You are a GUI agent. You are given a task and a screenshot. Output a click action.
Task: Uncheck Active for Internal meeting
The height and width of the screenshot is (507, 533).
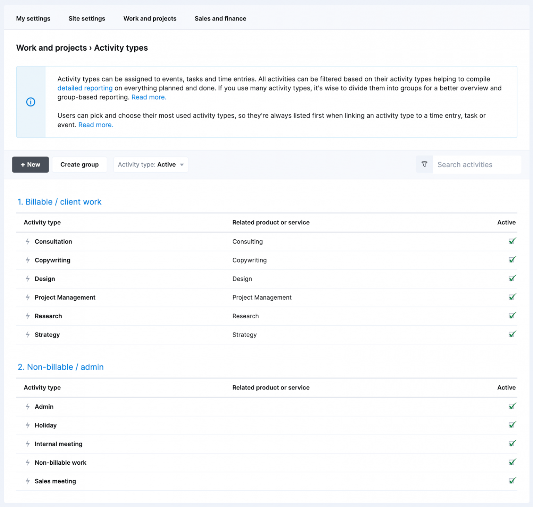point(512,444)
